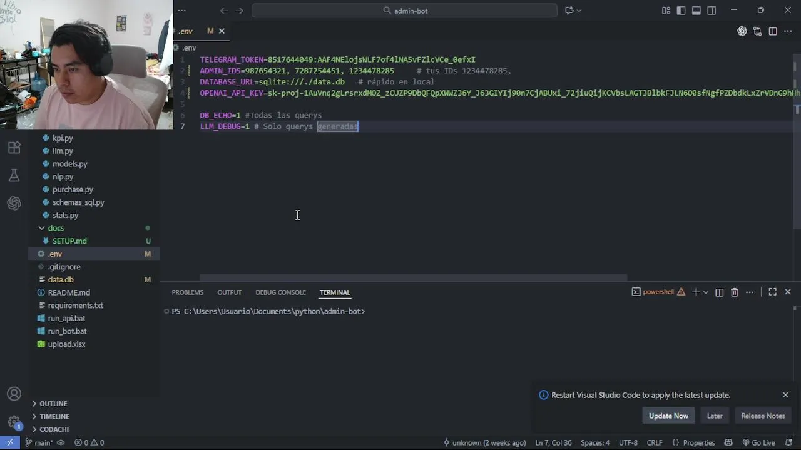The height and width of the screenshot is (450, 801).
Task: Add a new terminal with the plus icon
Action: pyautogui.click(x=695, y=292)
